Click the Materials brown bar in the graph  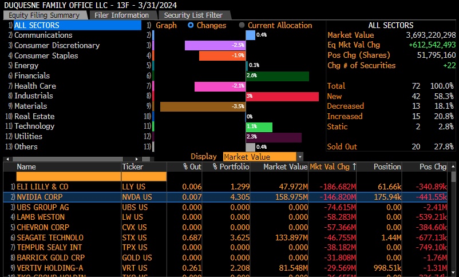203,106
